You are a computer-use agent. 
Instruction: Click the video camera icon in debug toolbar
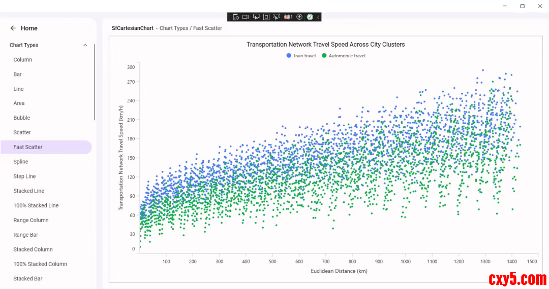[x=246, y=17]
